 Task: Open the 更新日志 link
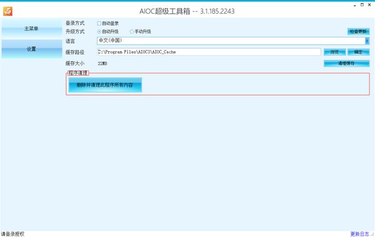pyautogui.click(x=360, y=234)
